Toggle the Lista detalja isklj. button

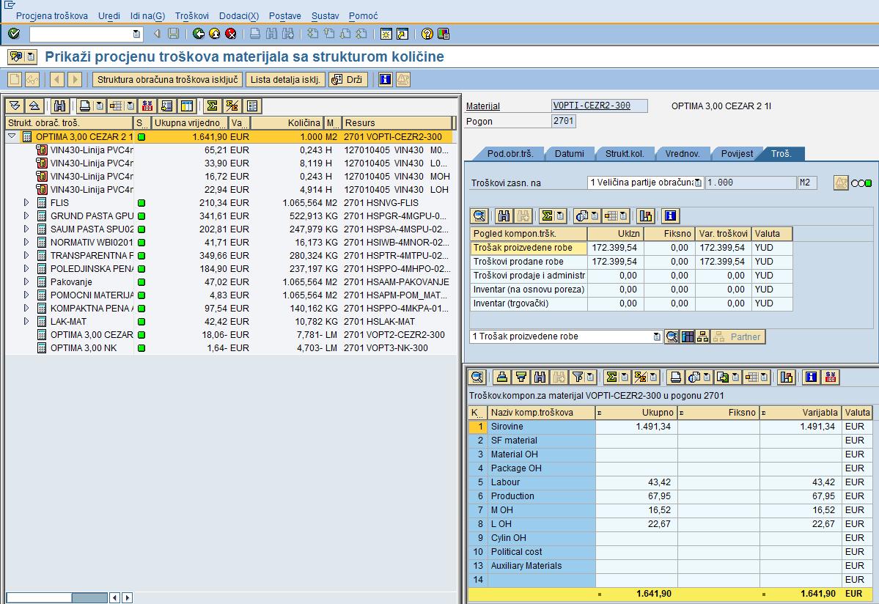coord(285,80)
